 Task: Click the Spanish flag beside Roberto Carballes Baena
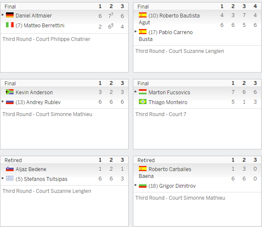tap(143, 169)
